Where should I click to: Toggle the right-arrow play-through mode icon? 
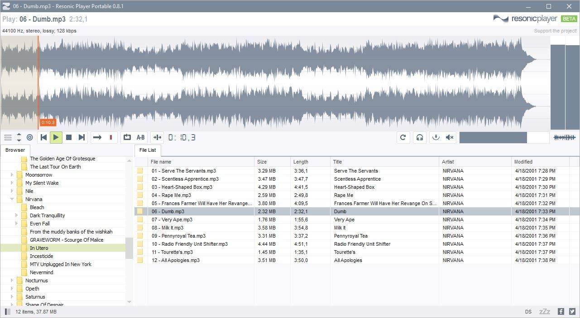click(x=97, y=137)
